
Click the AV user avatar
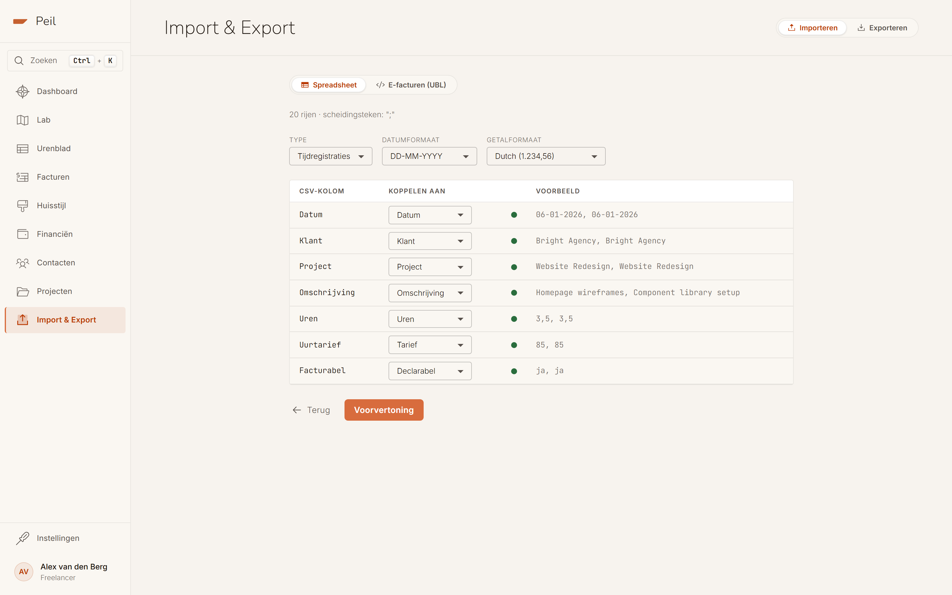[x=24, y=571]
